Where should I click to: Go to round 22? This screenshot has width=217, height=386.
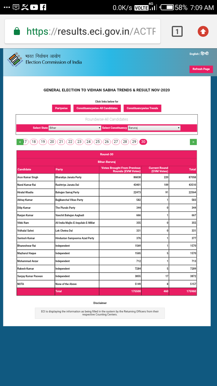(70, 142)
